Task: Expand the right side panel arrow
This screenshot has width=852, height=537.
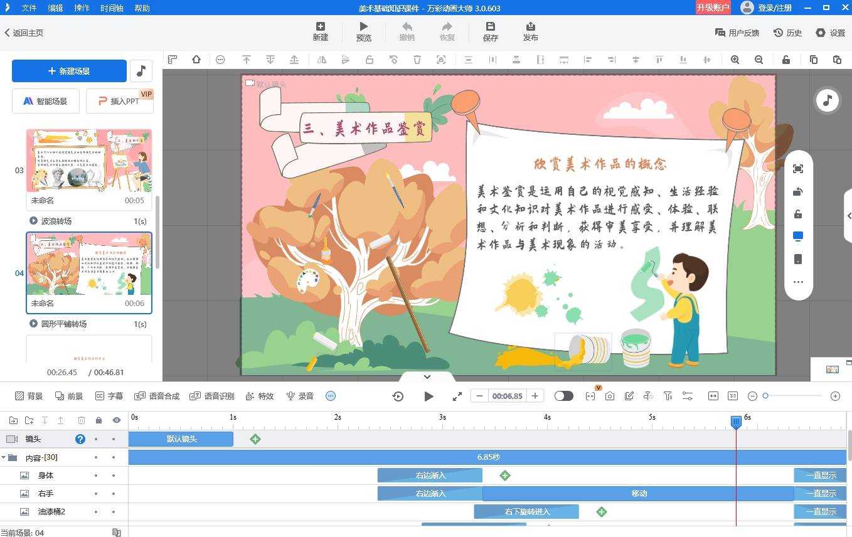Action: point(848,216)
